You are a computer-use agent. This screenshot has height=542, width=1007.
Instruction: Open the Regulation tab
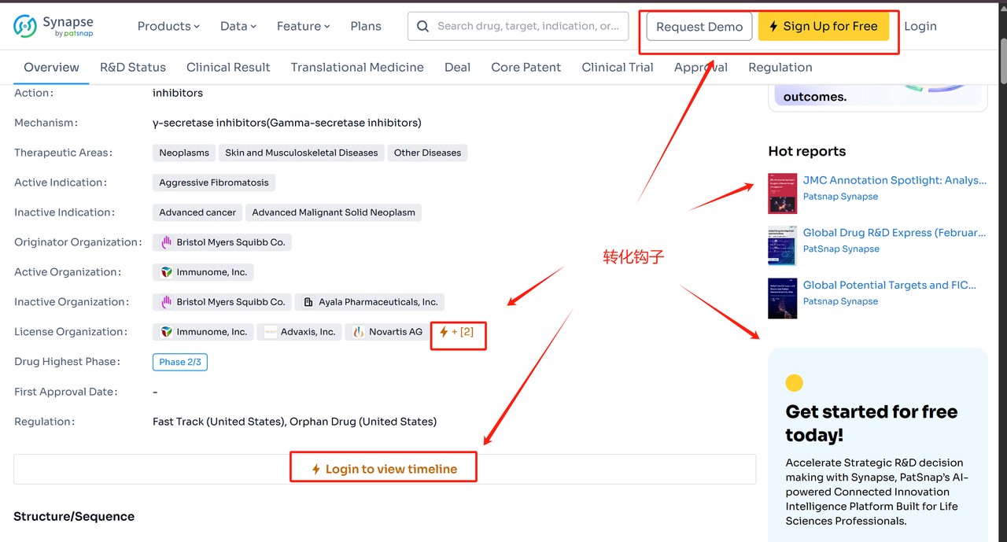point(780,67)
